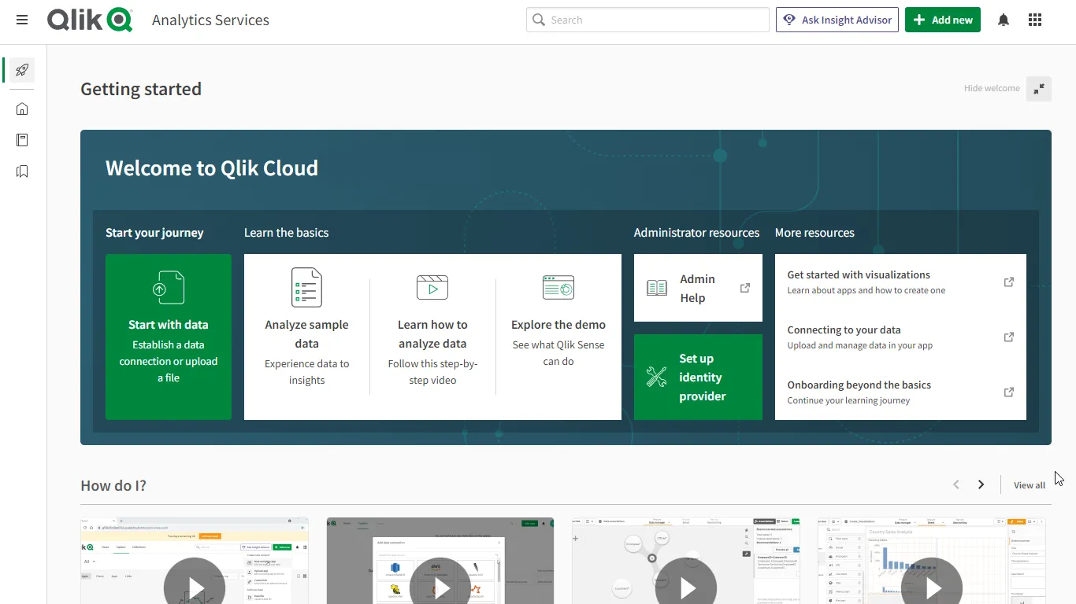Open the Admin Help external link icon

click(744, 288)
